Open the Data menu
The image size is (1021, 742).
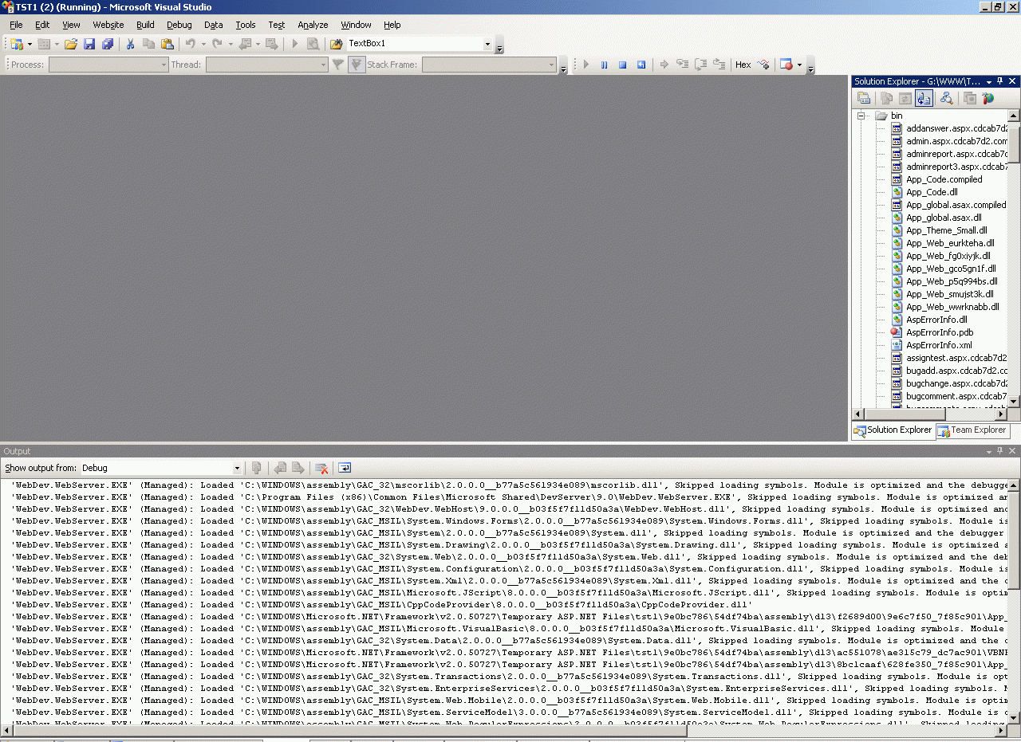coord(214,25)
